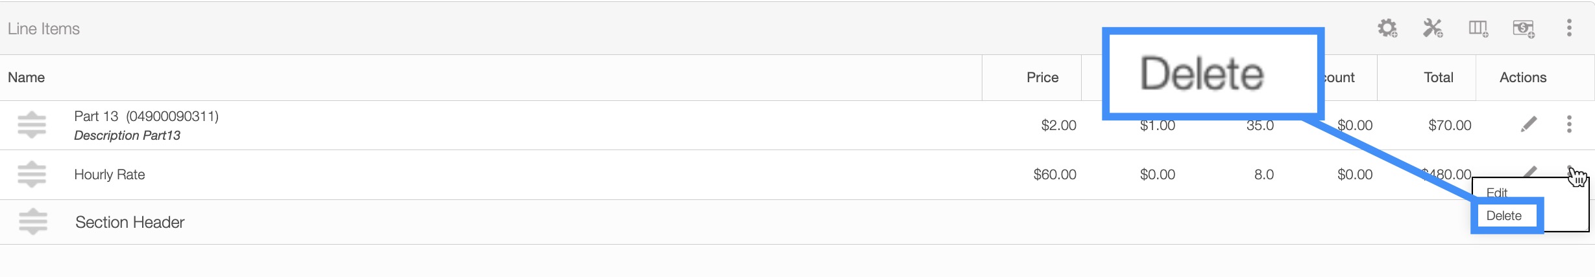Click the pencil icon for Hourly Rate
The width and height of the screenshot is (1595, 277).
tap(1530, 171)
